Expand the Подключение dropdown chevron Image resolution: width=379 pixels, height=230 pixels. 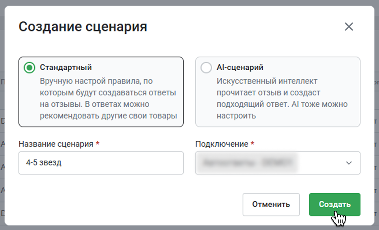click(x=349, y=163)
